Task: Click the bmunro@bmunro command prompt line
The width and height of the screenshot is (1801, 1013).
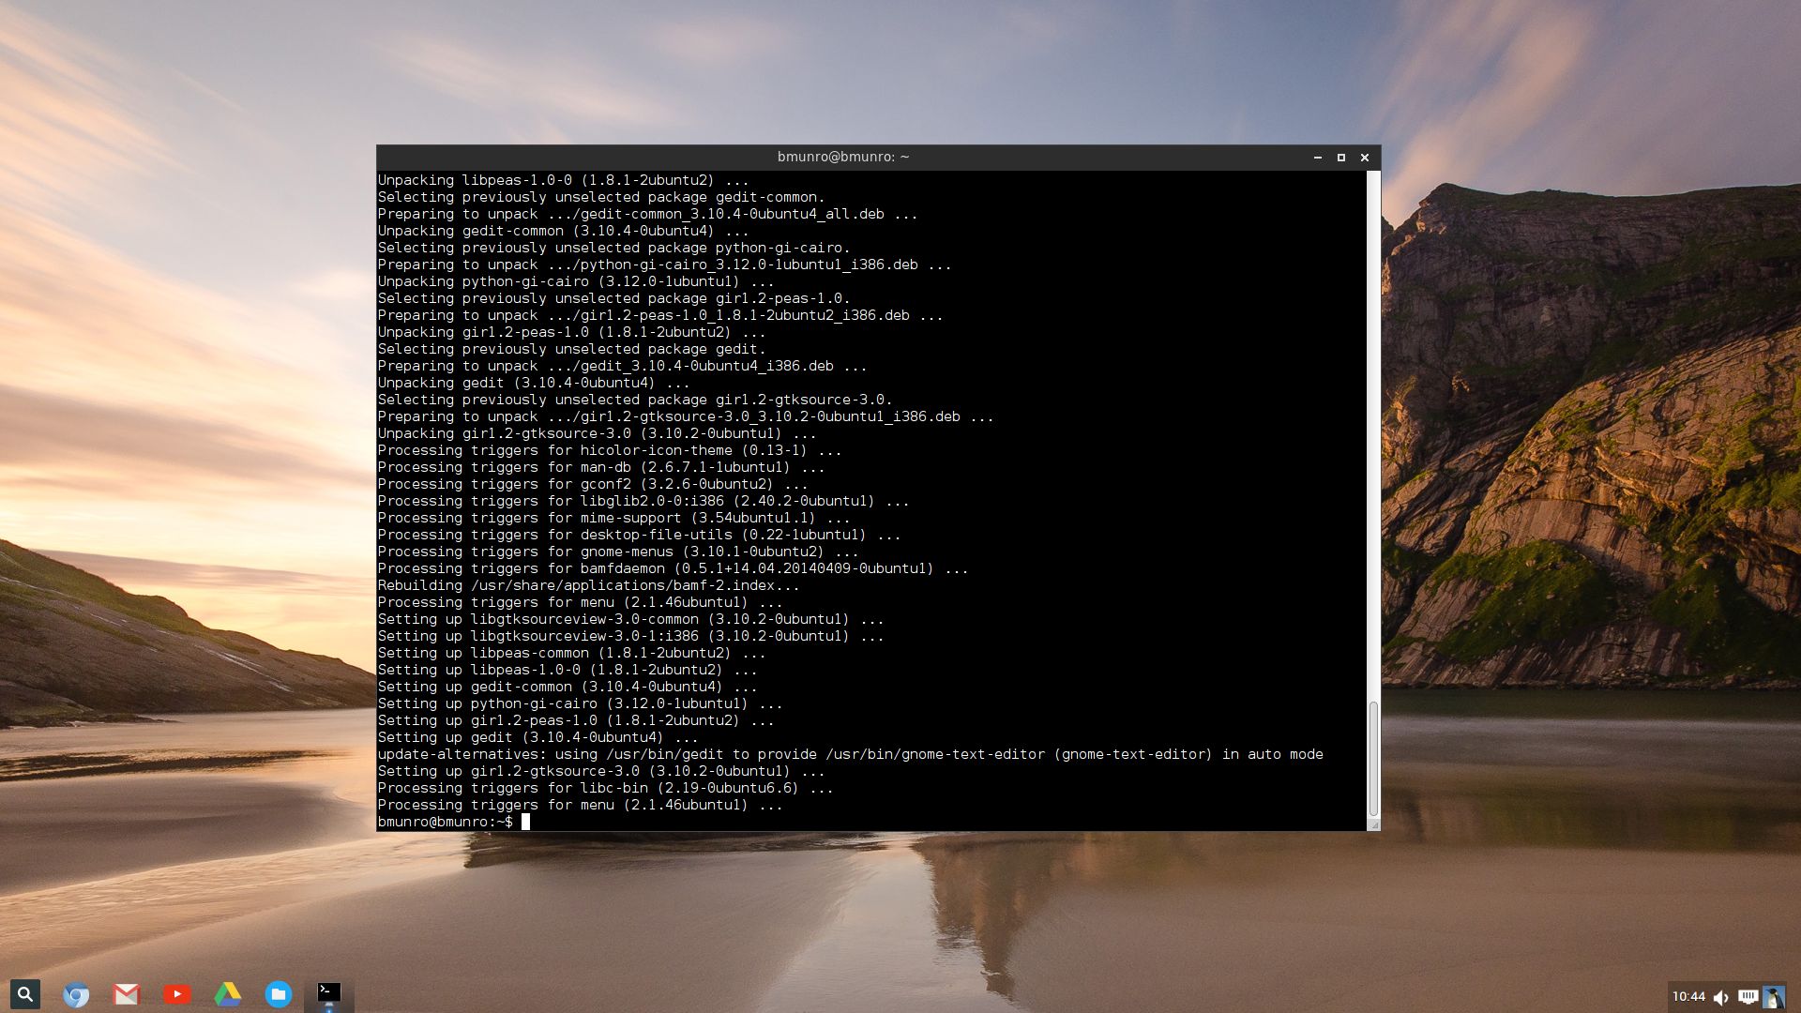Action: (446, 822)
